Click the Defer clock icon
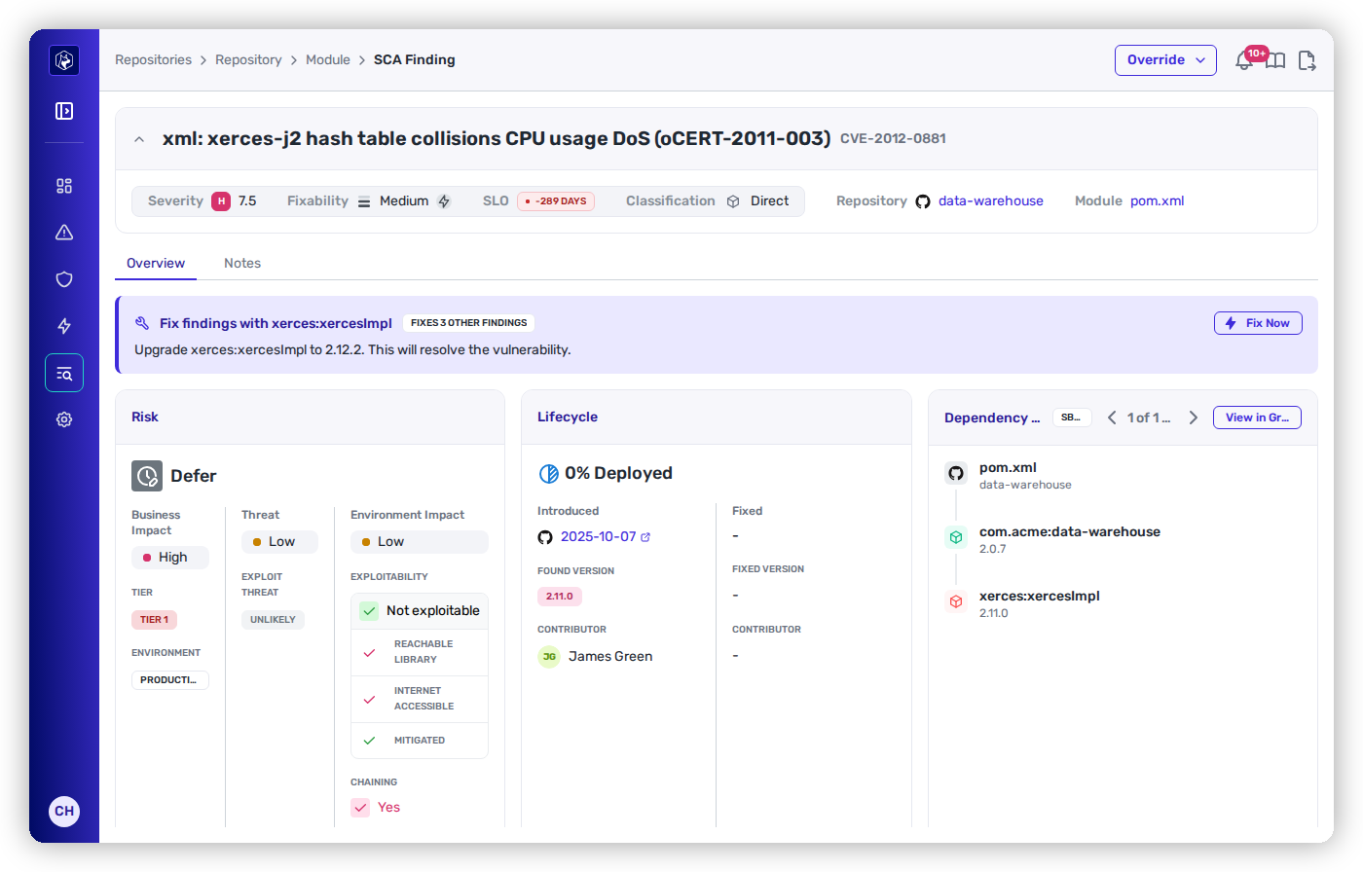 coord(147,476)
